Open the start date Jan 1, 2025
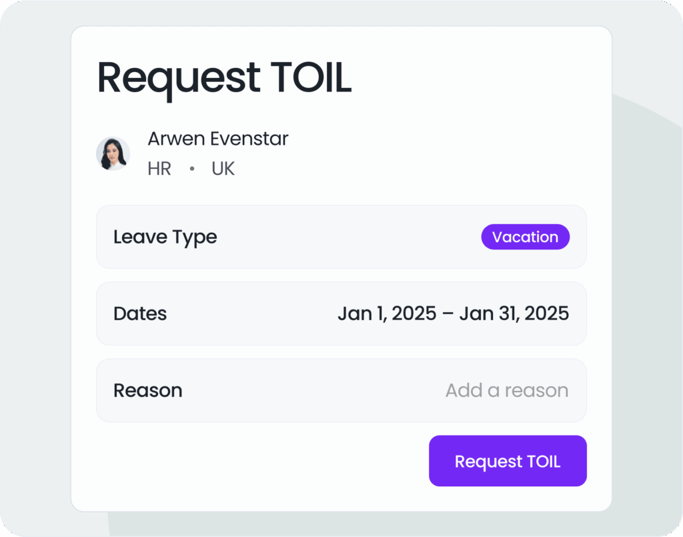This screenshot has width=683, height=537. pos(382,314)
